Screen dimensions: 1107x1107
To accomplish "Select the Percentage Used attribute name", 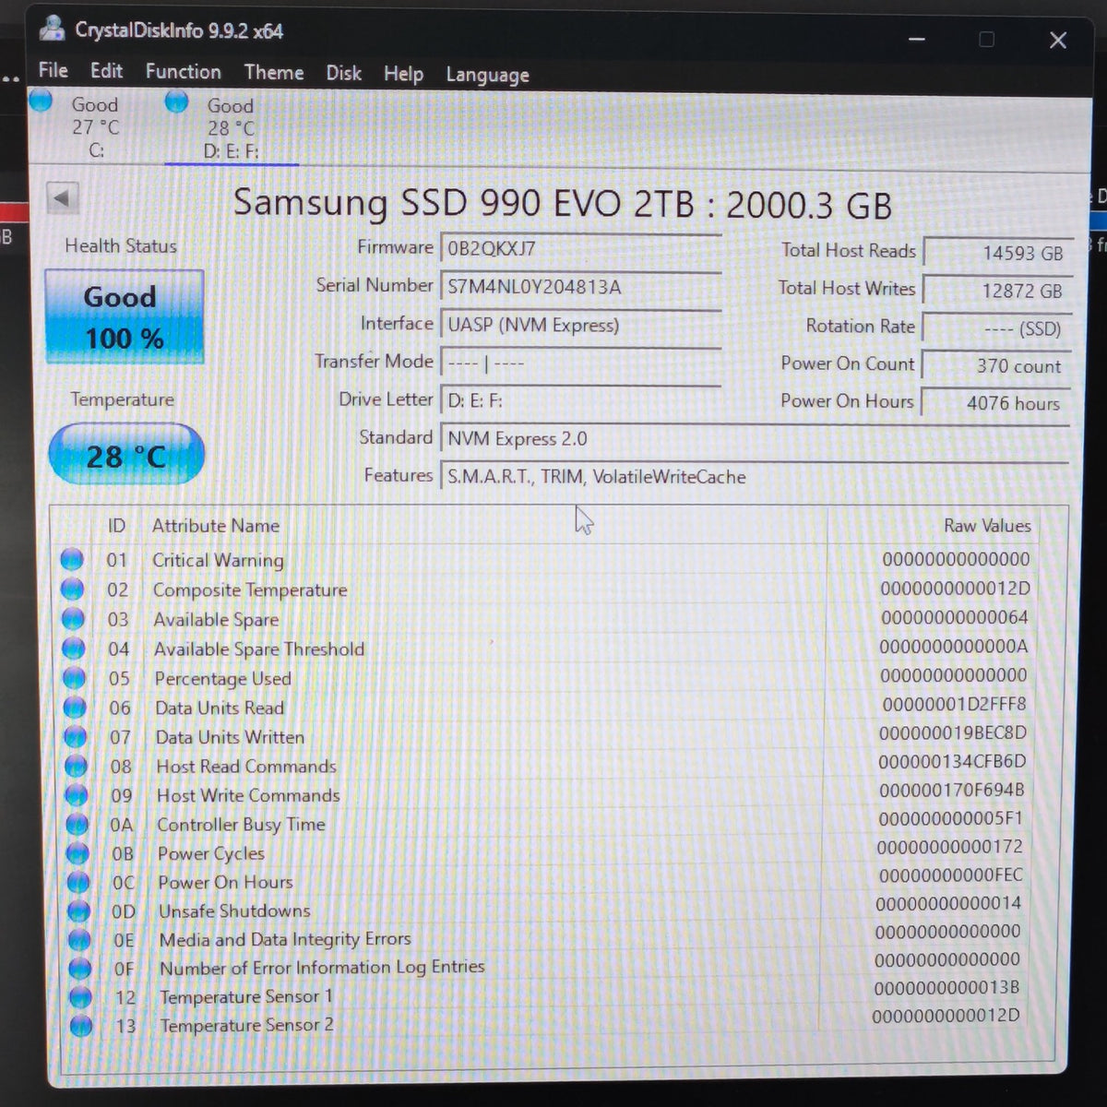I will pyautogui.click(x=222, y=678).
